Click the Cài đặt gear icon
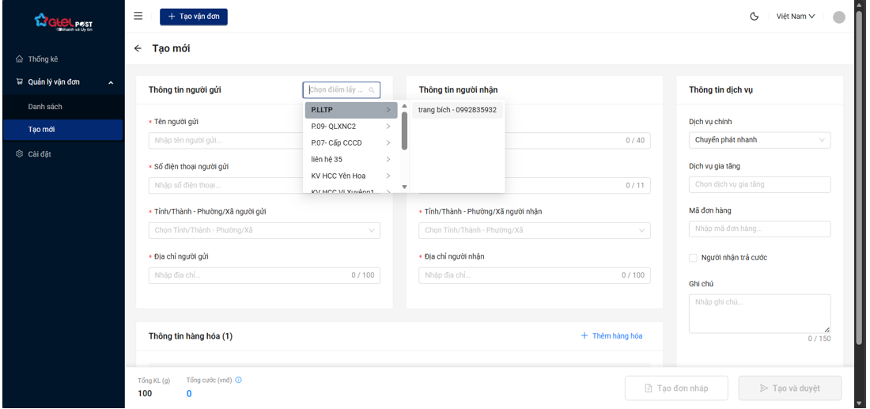The image size is (870, 409). click(x=20, y=154)
